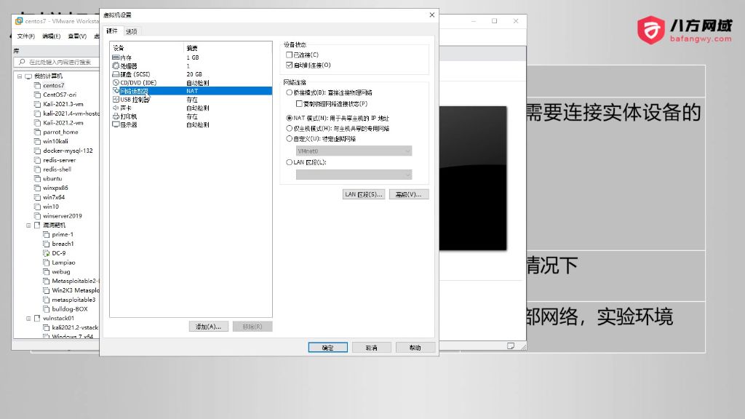This screenshot has width=745, height=419.
Task: Click the LAN 区段(S)... button
Action: tap(364, 194)
